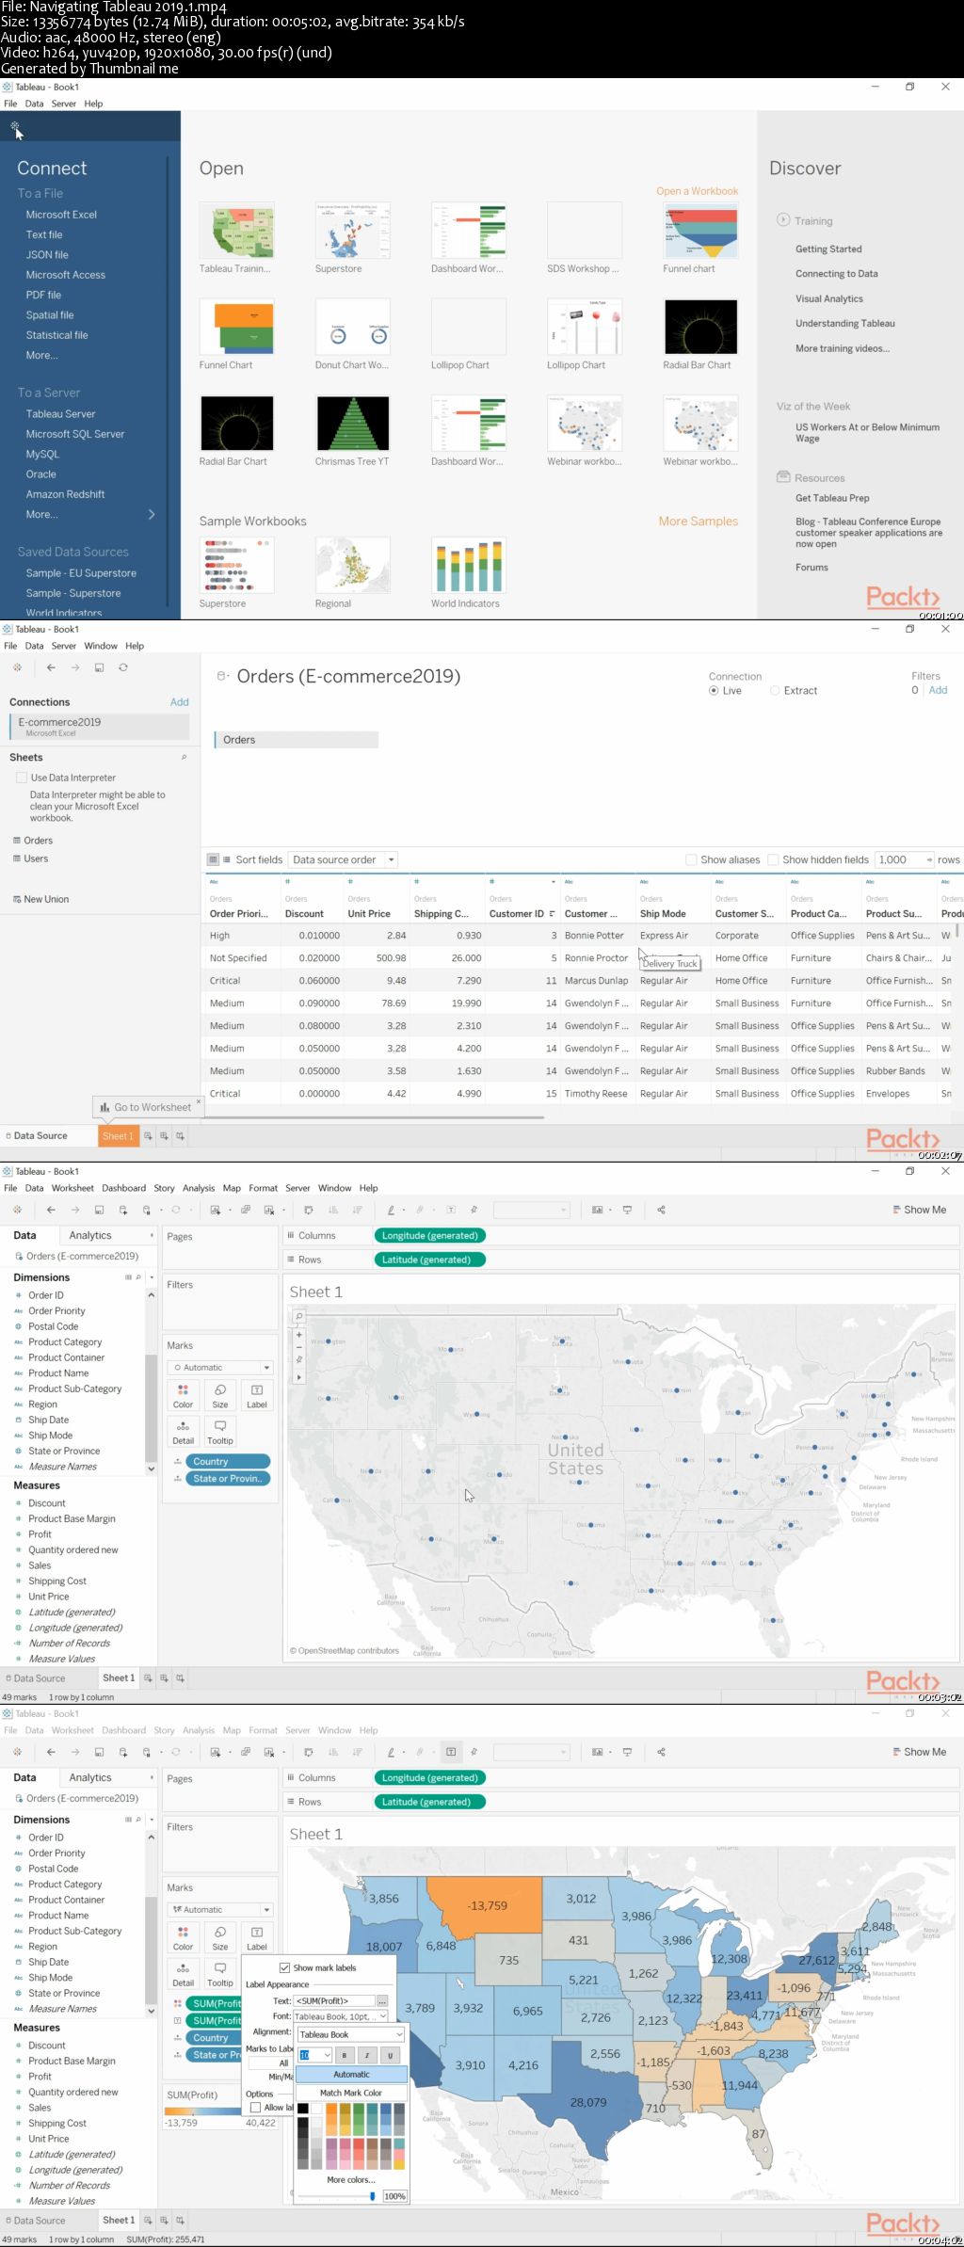This screenshot has height=2247, width=964.
Task: Open the Label card on the profit map worksheet
Action: click(256, 1938)
